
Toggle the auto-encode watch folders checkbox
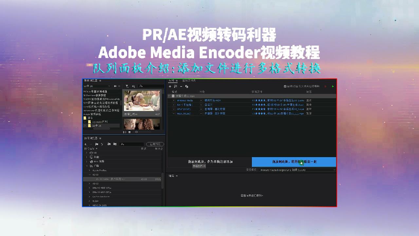coord(285,87)
